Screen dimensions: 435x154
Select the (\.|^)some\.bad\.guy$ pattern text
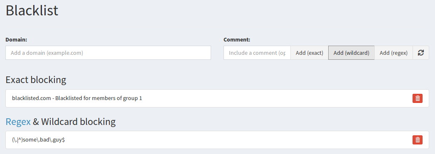(39, 140)
